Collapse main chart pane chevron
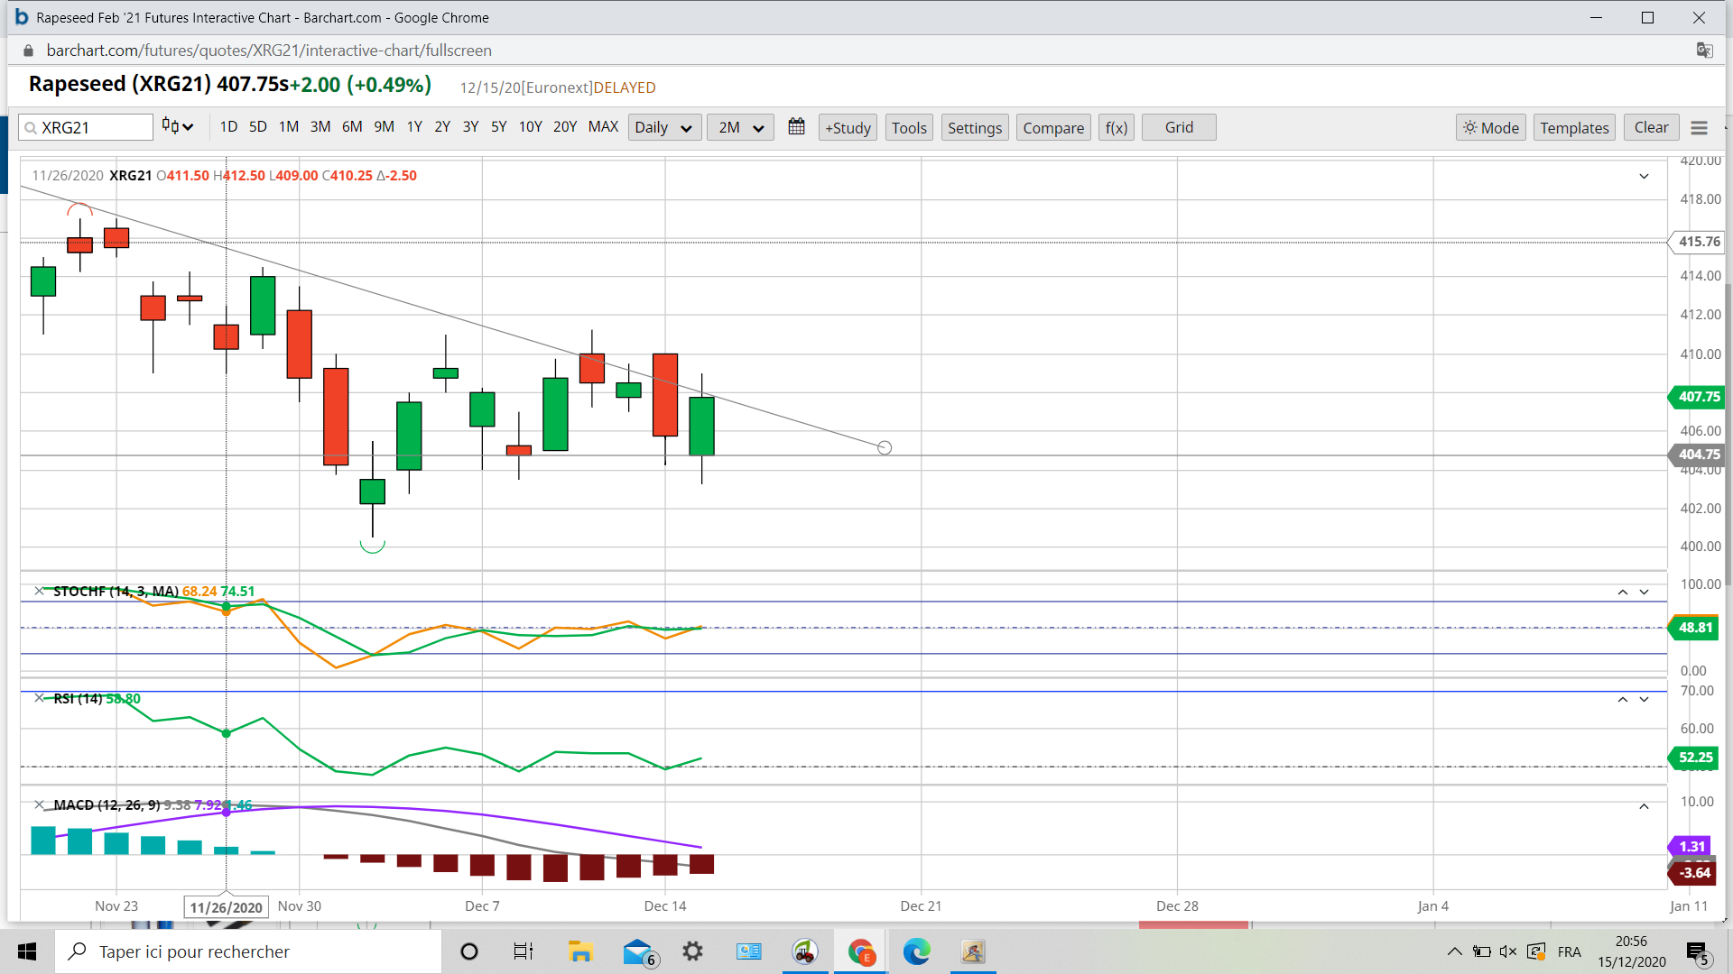Screen dimensions: 1733x974 [1644, 177]
